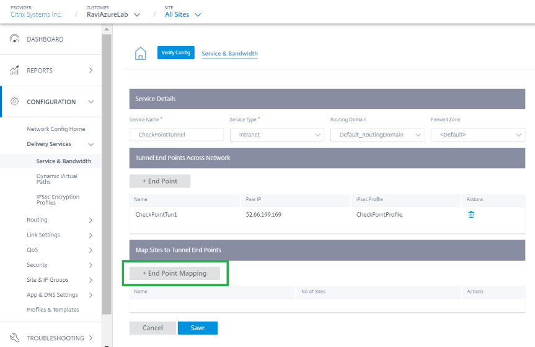Click the CheckPointProfile IPsec profile cell
Screen dimensions: 535x347
pyautogui.click(x=379, y=215)
